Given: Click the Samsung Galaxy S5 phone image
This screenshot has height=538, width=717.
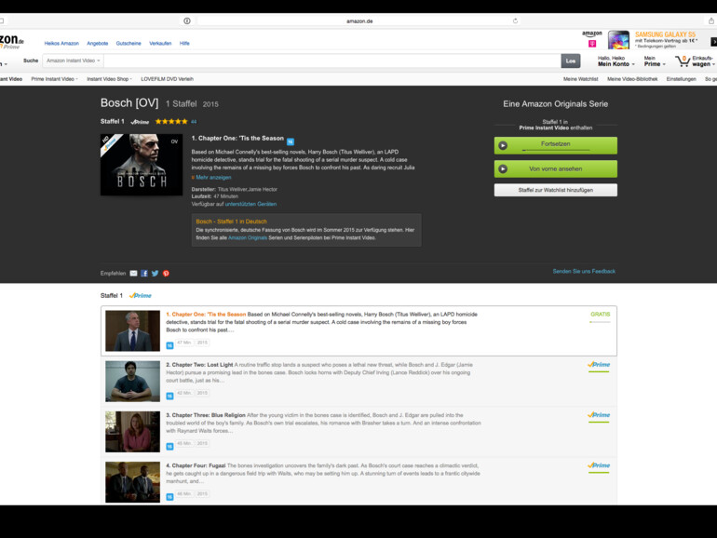Looking at the screenshot, I should point(618,40).
